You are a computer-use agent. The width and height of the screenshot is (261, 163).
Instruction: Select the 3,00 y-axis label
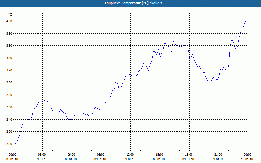tap(9, 82)
